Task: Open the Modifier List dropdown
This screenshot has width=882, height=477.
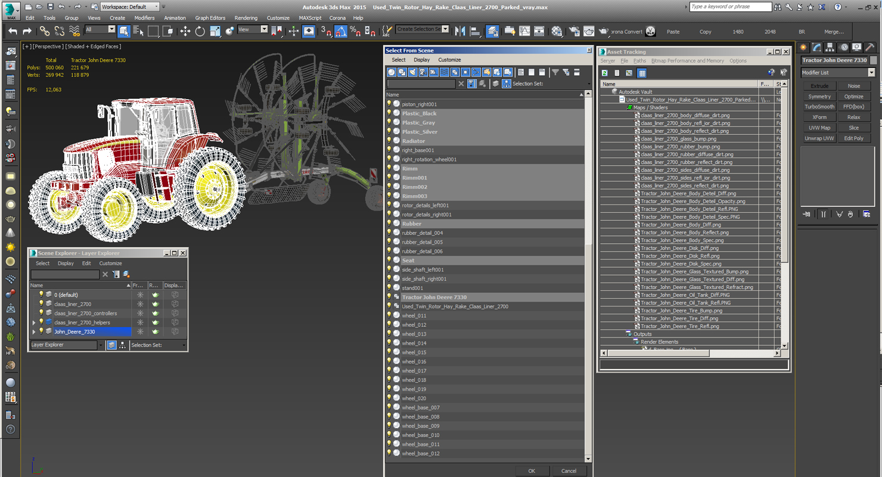Action: 837,73
